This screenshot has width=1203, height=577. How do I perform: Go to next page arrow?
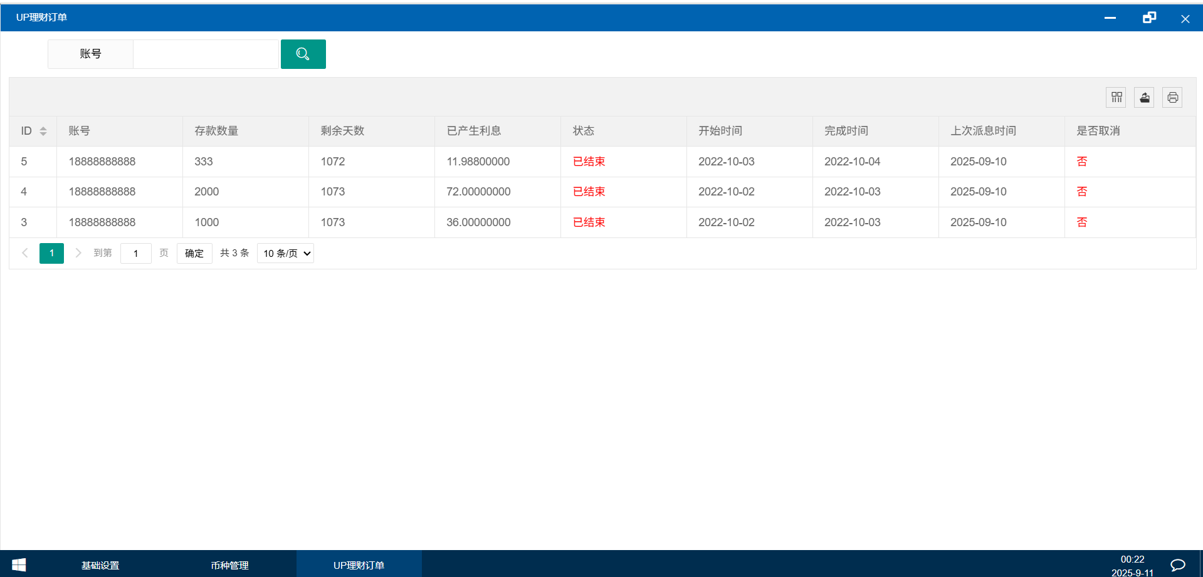coord(78,253)
